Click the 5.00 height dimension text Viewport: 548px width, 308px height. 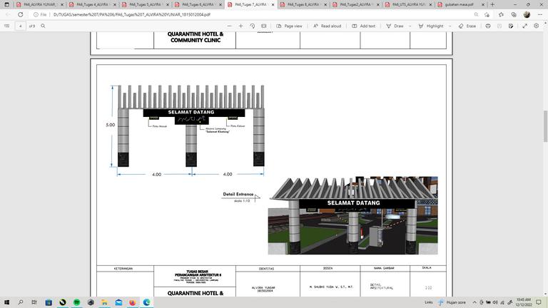click(x=111, y=125)
